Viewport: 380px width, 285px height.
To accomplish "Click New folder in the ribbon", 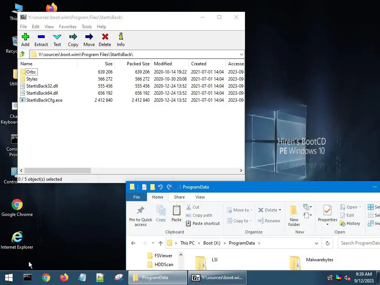I will coord(294,216).
